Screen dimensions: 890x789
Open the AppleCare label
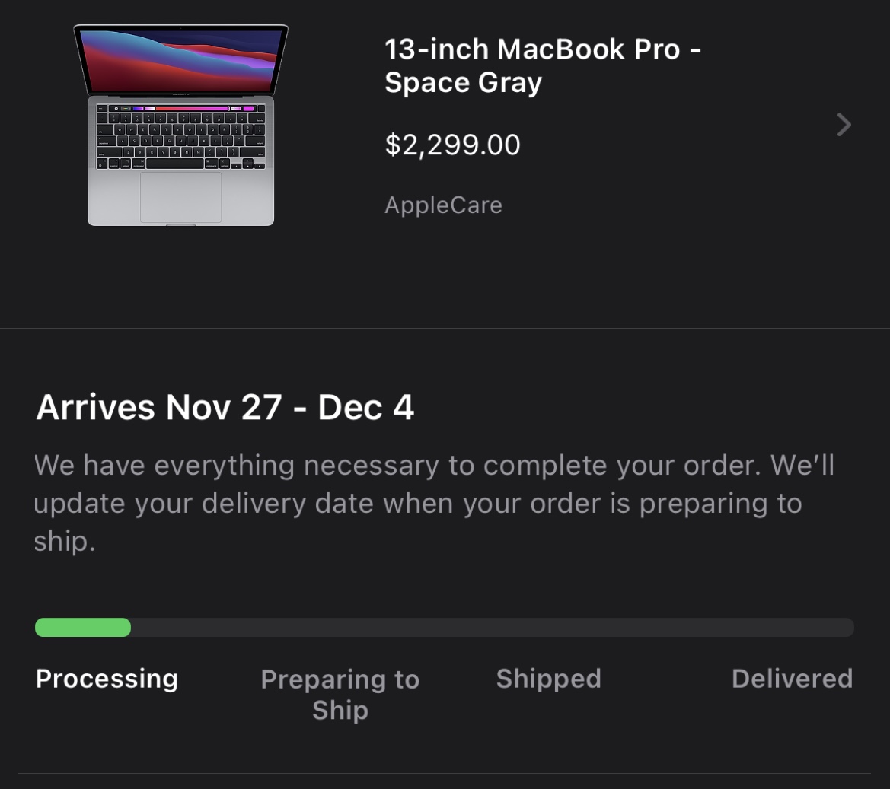pyautogui.click(x=443, y=205)
